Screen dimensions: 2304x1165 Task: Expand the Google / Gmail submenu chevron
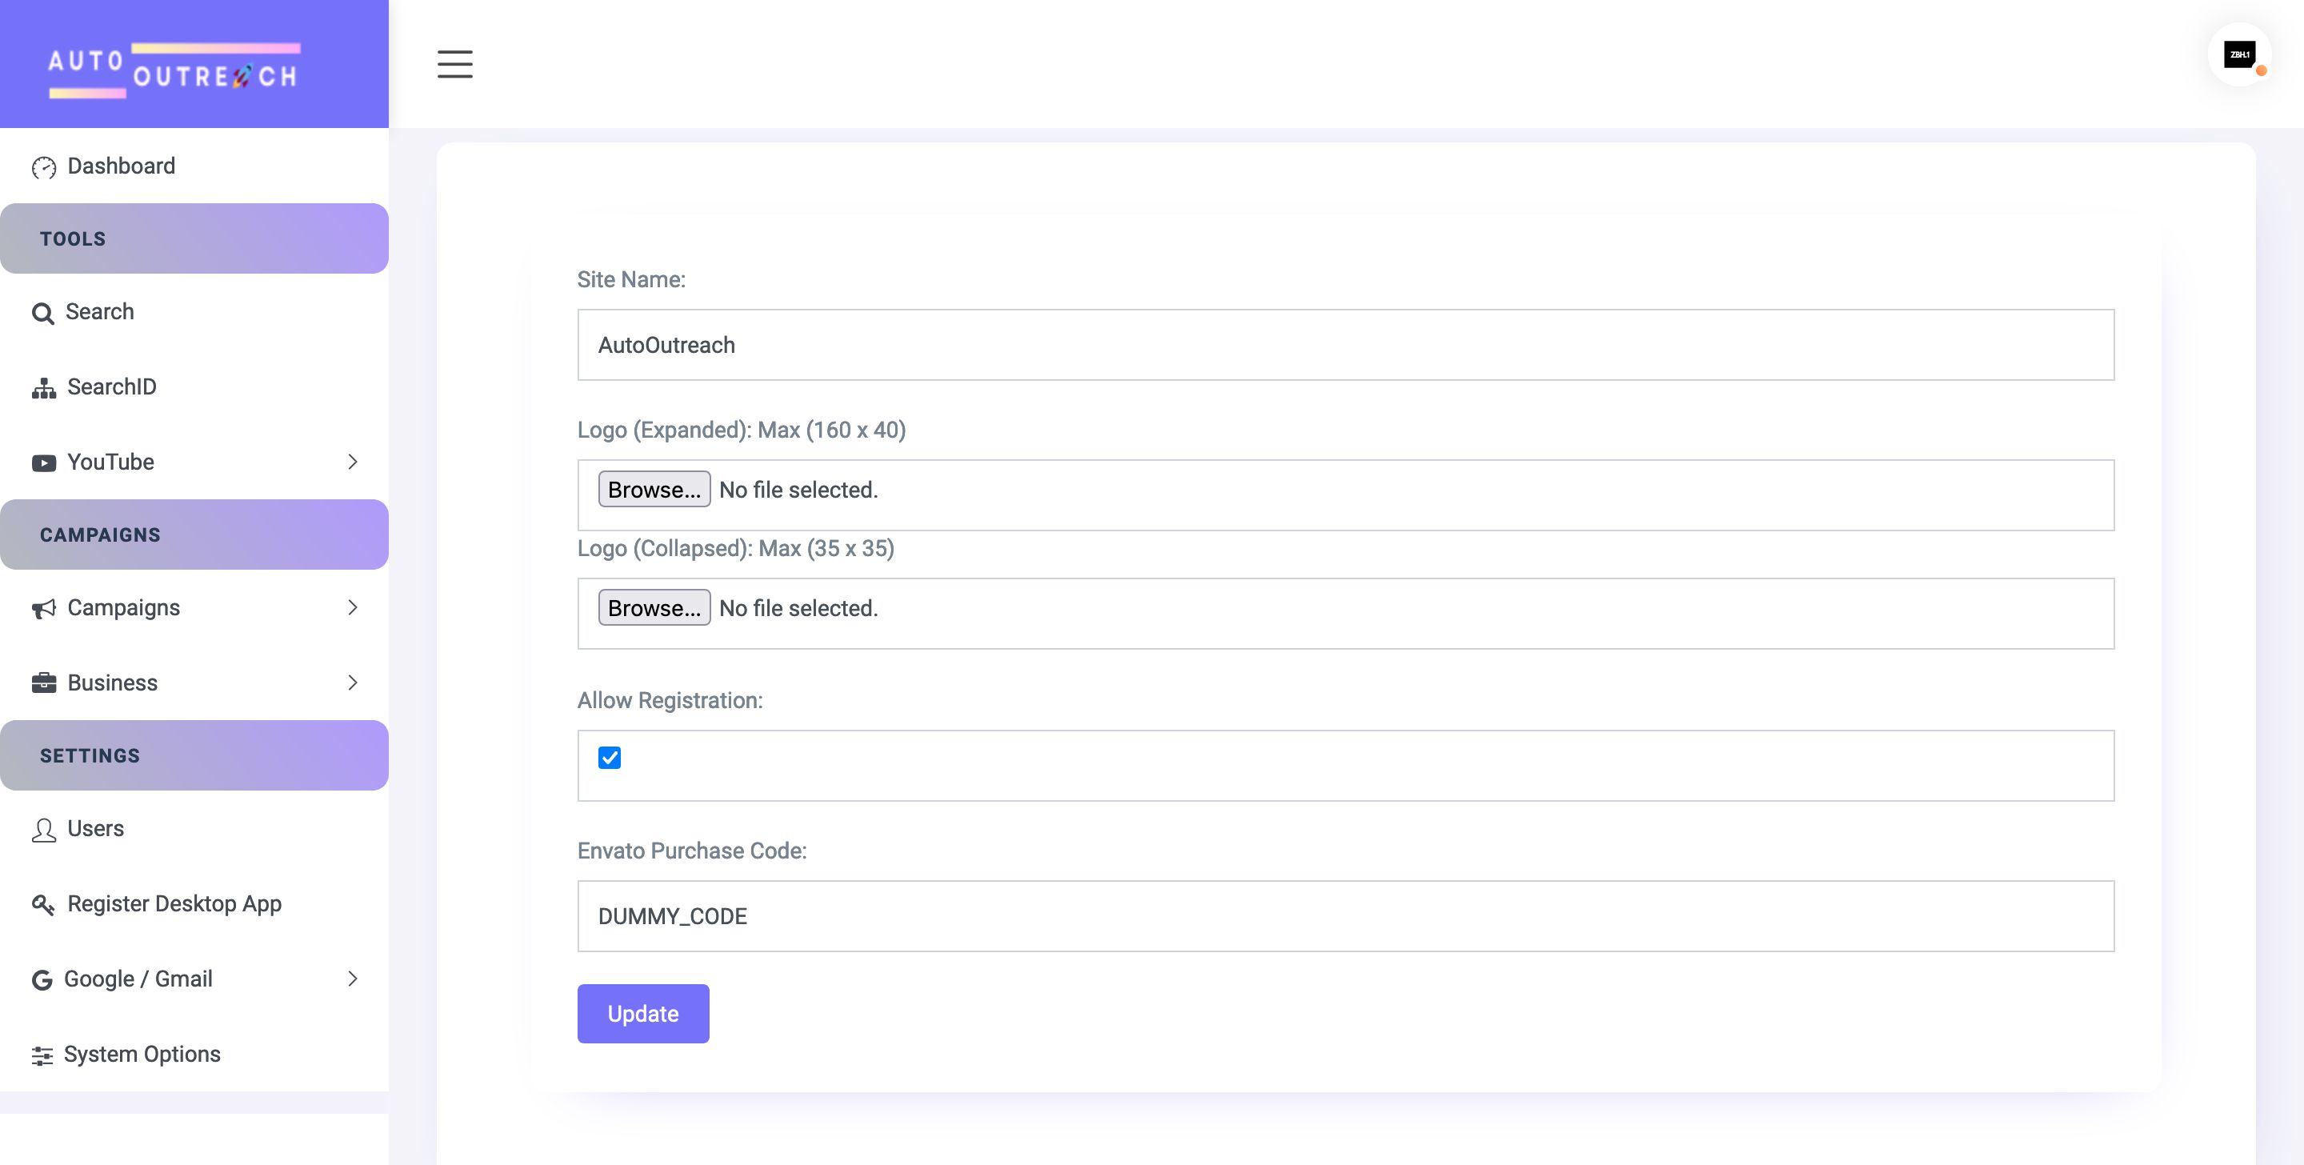352,979
